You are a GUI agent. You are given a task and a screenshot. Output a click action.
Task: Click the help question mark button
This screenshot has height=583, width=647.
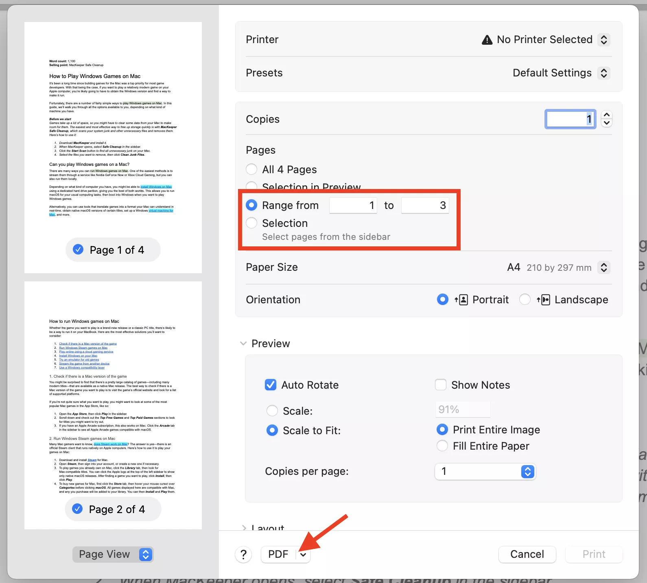pos(243,555)
